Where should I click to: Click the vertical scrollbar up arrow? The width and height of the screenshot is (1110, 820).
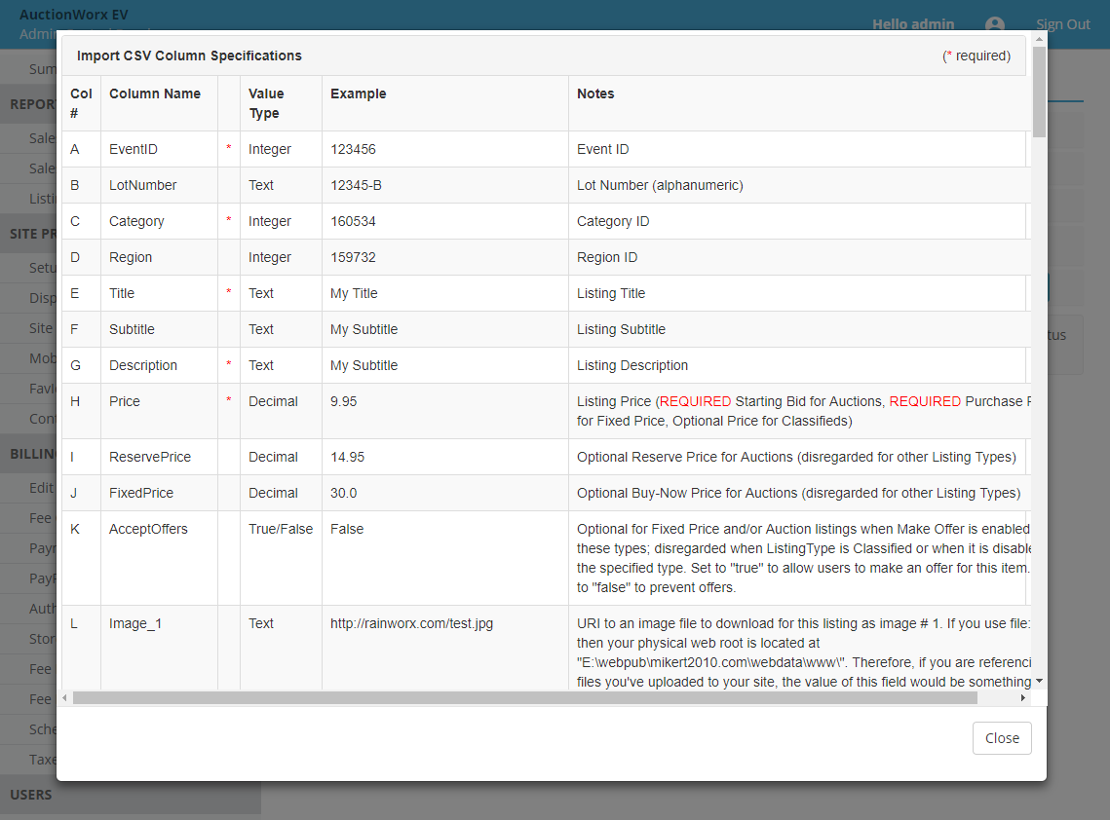[1039, 40]
